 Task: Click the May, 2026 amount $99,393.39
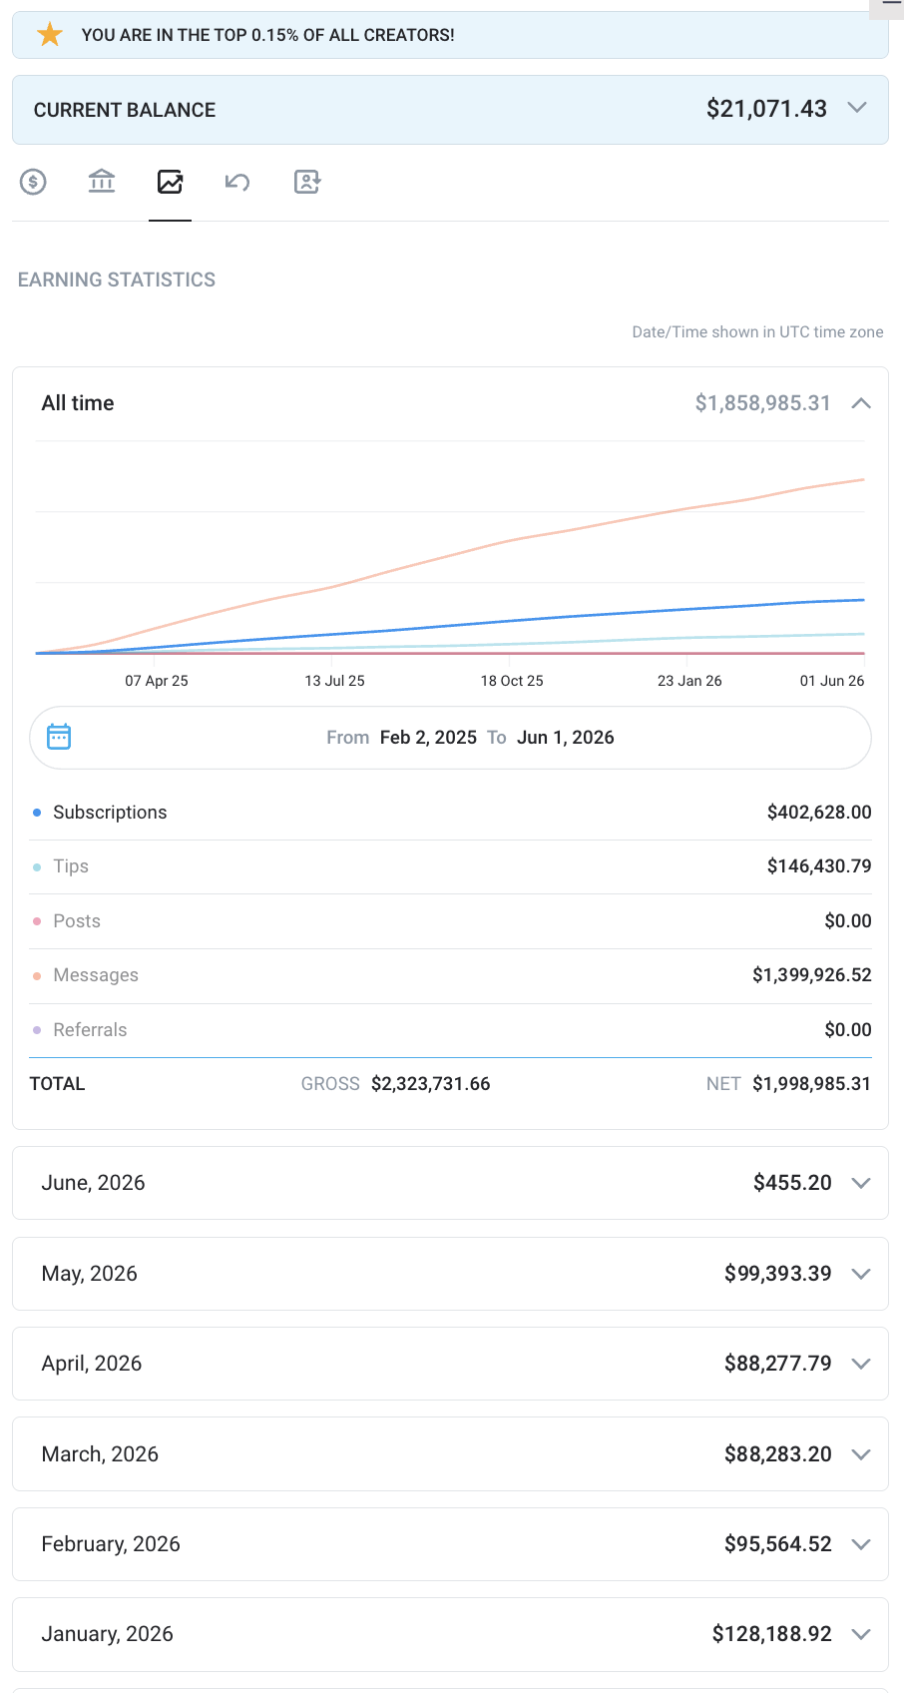coord(778,1274)
